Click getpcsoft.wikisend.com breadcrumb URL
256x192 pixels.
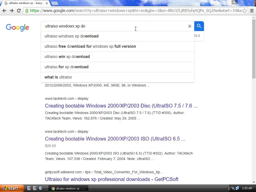(x=104, y=172)
